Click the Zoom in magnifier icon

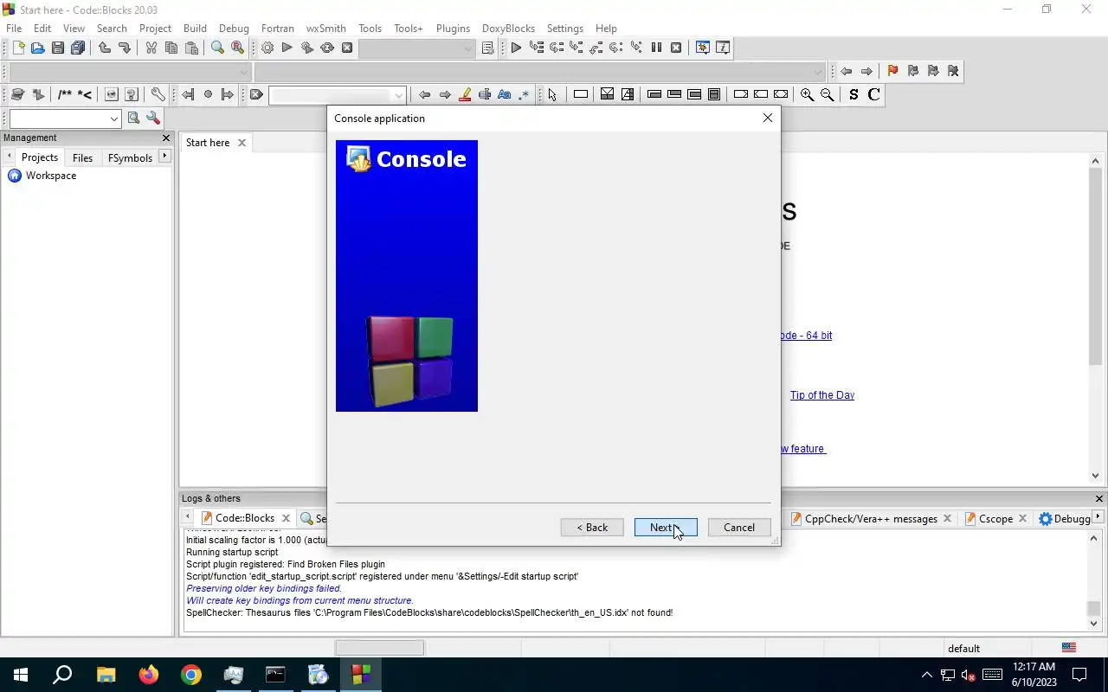tap(807, 95)
